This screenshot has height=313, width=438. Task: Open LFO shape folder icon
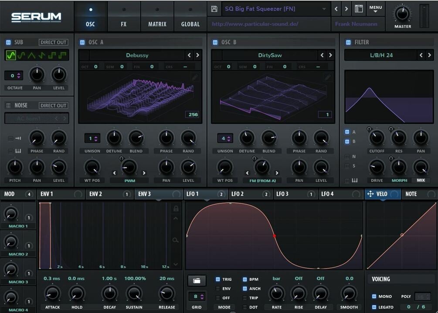click(197, 281)
